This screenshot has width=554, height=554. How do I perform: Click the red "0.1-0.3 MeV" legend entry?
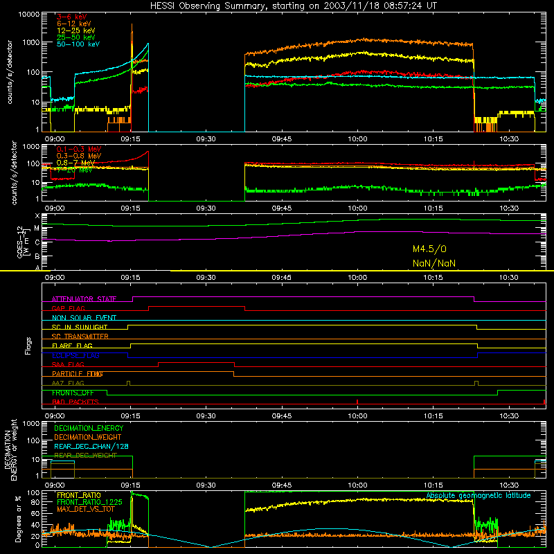tap(79, 149)
